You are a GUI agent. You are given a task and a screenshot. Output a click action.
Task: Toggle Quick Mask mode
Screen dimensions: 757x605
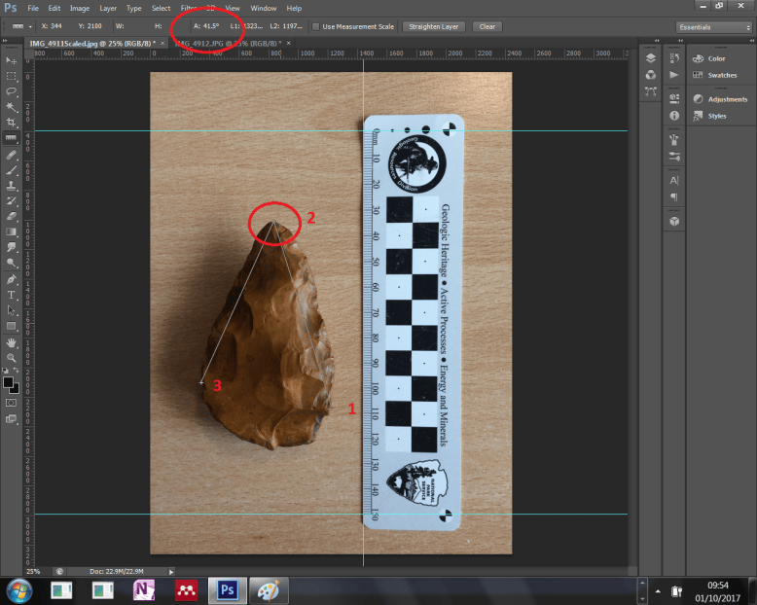[x=11, y=403]
